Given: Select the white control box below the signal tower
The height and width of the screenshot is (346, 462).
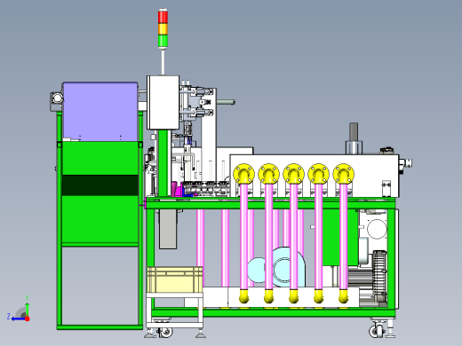Looking at the screenshot, I should 163,102.
